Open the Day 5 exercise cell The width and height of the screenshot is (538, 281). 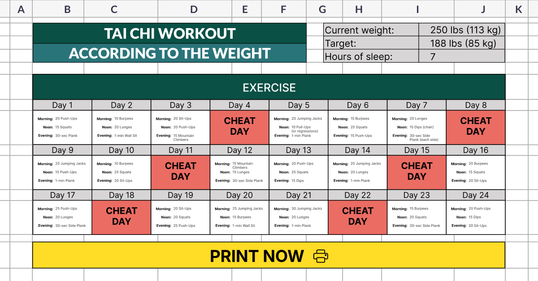click(x=299, y=127)
